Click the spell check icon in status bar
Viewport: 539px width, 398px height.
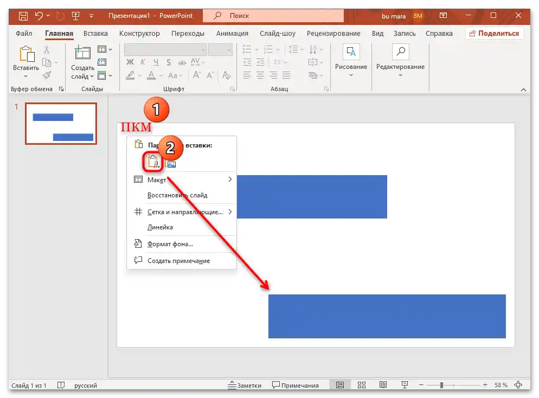pos(60,385)
